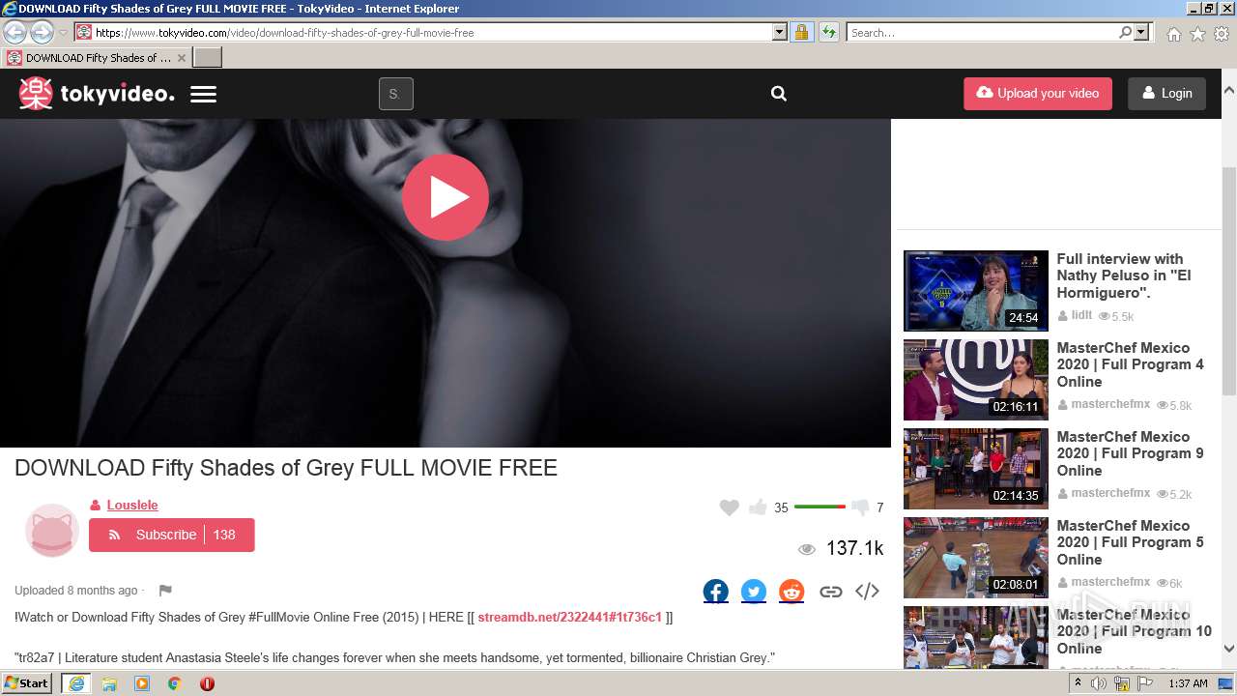Click the tokyvideo logo

tap(97, 94)
